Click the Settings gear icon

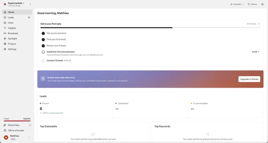tap(5, 49)
